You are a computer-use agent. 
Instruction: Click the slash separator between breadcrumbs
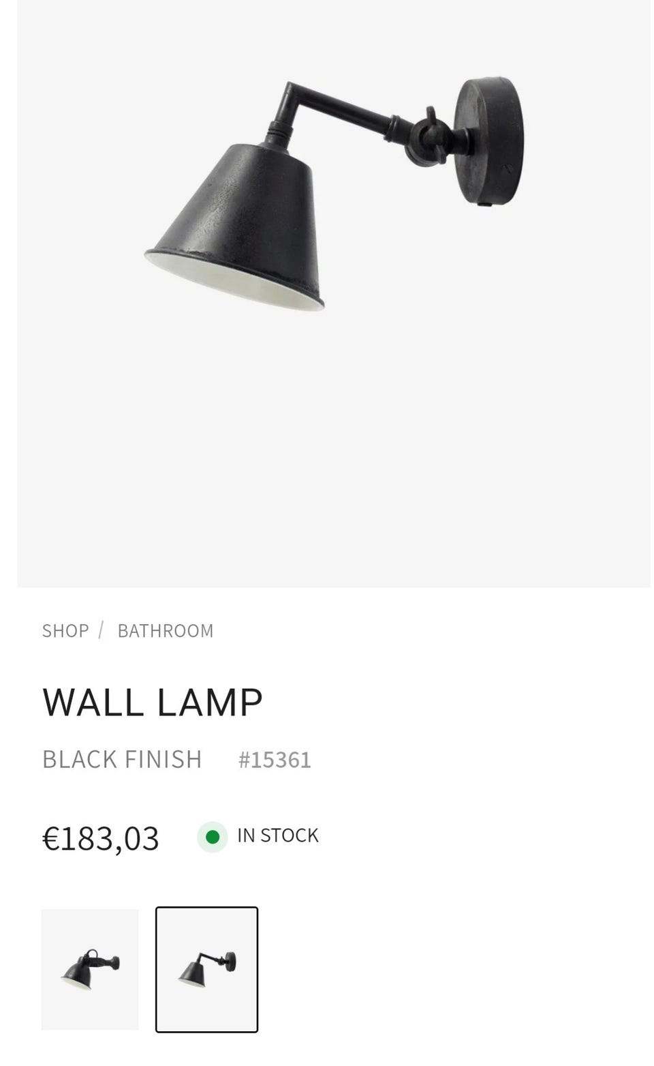click(x=101, y=630)
